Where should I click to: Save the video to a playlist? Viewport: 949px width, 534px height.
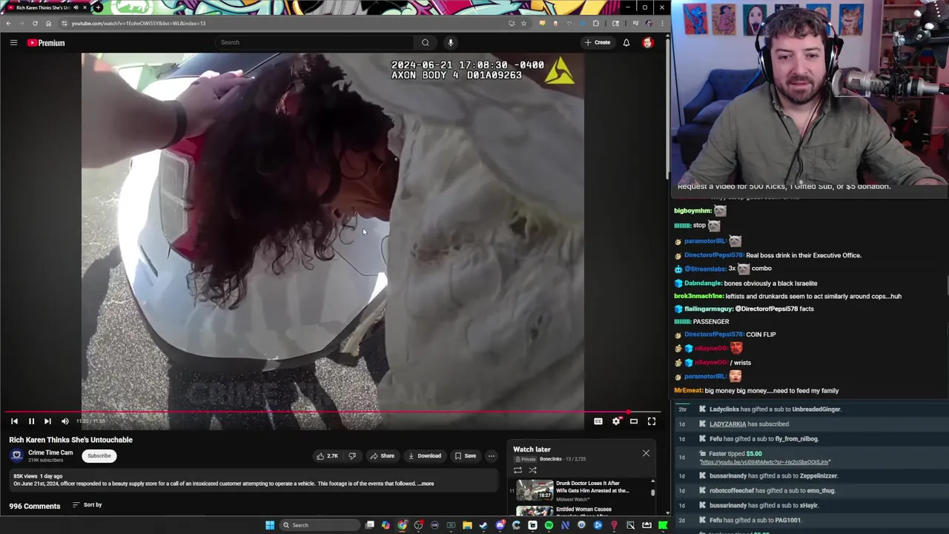[466, 456]
